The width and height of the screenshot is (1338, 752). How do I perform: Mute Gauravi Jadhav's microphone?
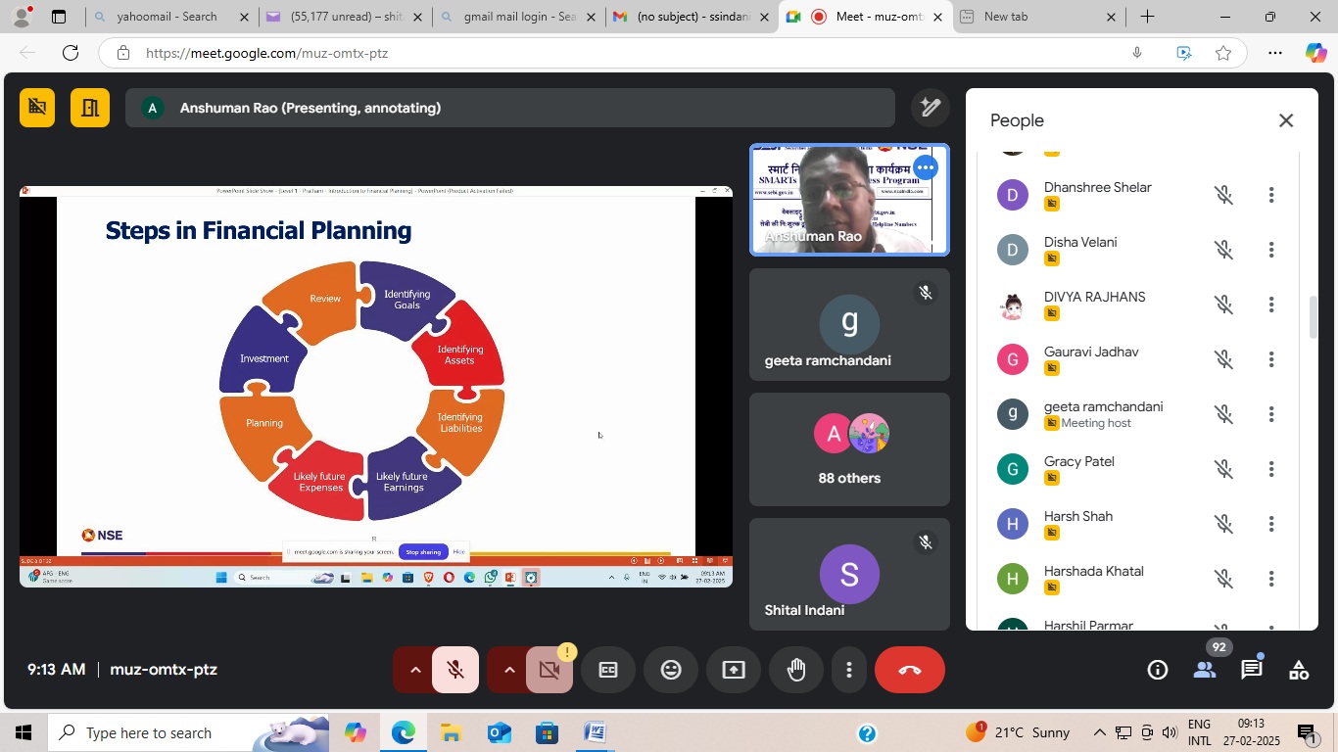pos(1223,359)
